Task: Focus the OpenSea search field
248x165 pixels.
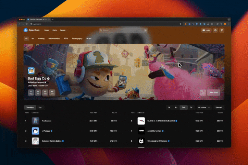Action: tap(123, 30)
